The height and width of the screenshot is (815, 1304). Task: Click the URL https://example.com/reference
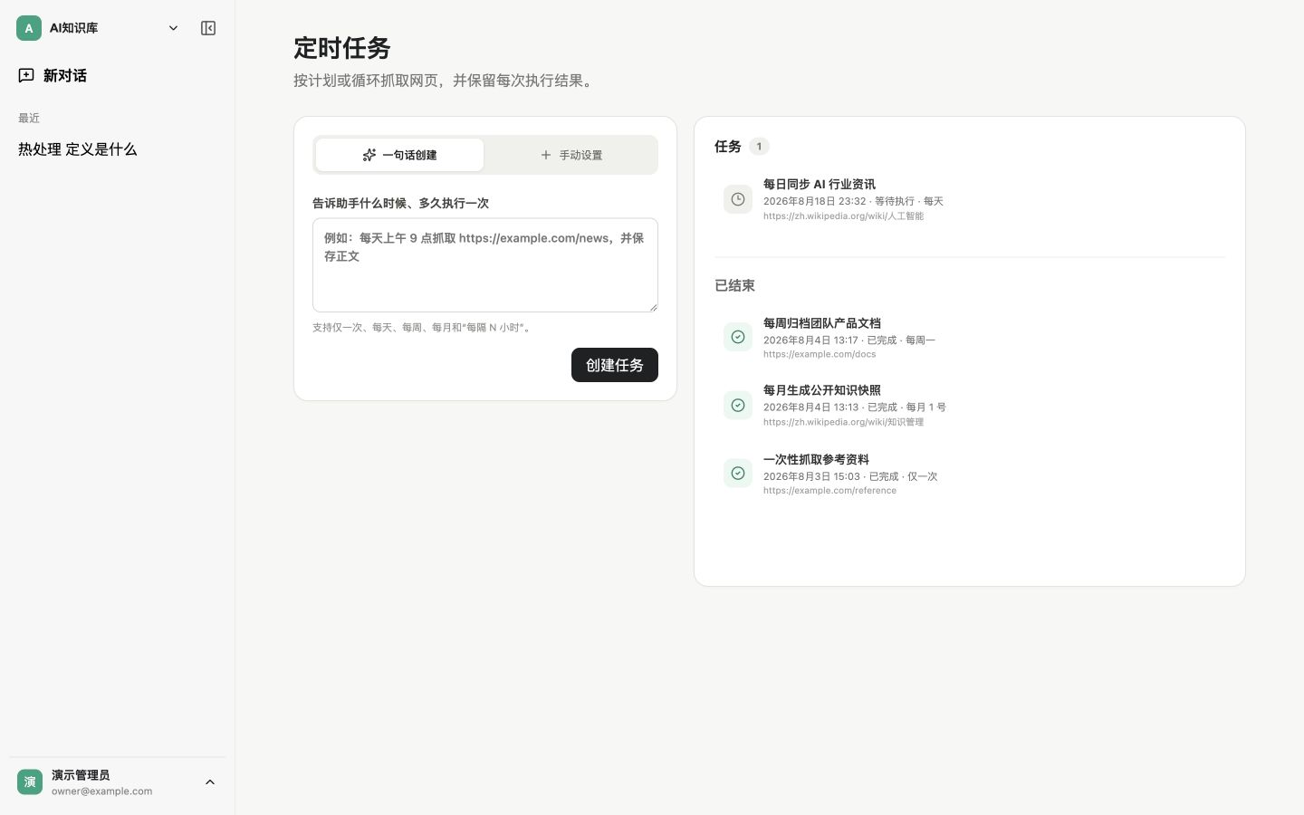[829, 491]
